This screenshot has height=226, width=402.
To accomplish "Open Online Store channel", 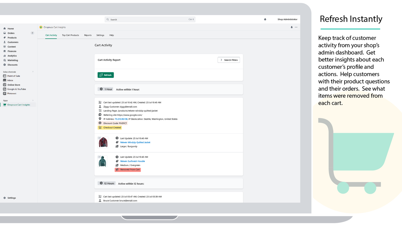I will (x=14, y=85).
